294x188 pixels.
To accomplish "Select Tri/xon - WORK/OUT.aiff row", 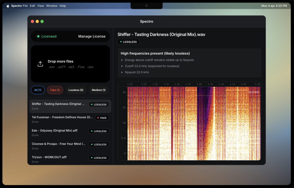I will coord(70,159).
